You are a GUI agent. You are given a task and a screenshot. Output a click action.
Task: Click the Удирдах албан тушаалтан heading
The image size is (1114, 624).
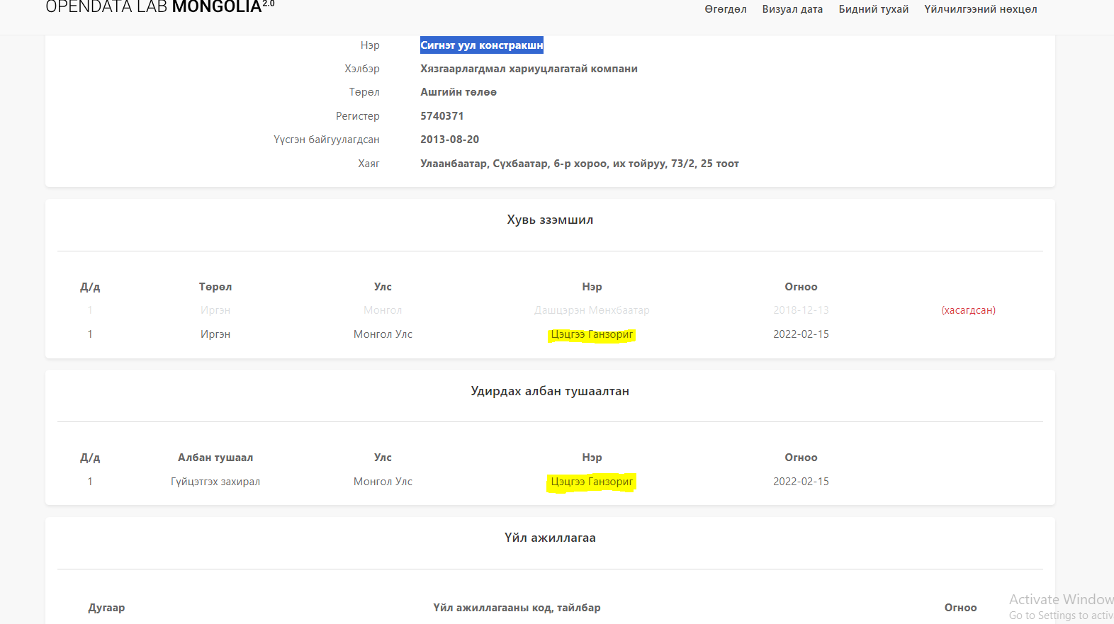click(550, 391)
